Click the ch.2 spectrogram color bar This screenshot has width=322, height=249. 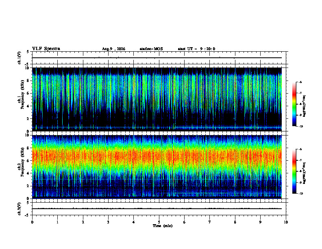[x=294, y=171]
